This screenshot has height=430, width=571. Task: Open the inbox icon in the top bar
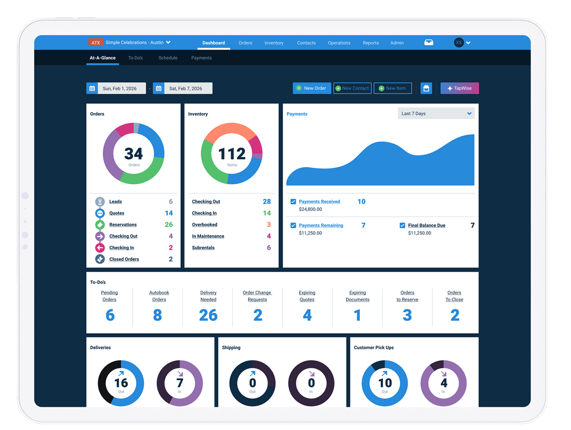point(429,42)
